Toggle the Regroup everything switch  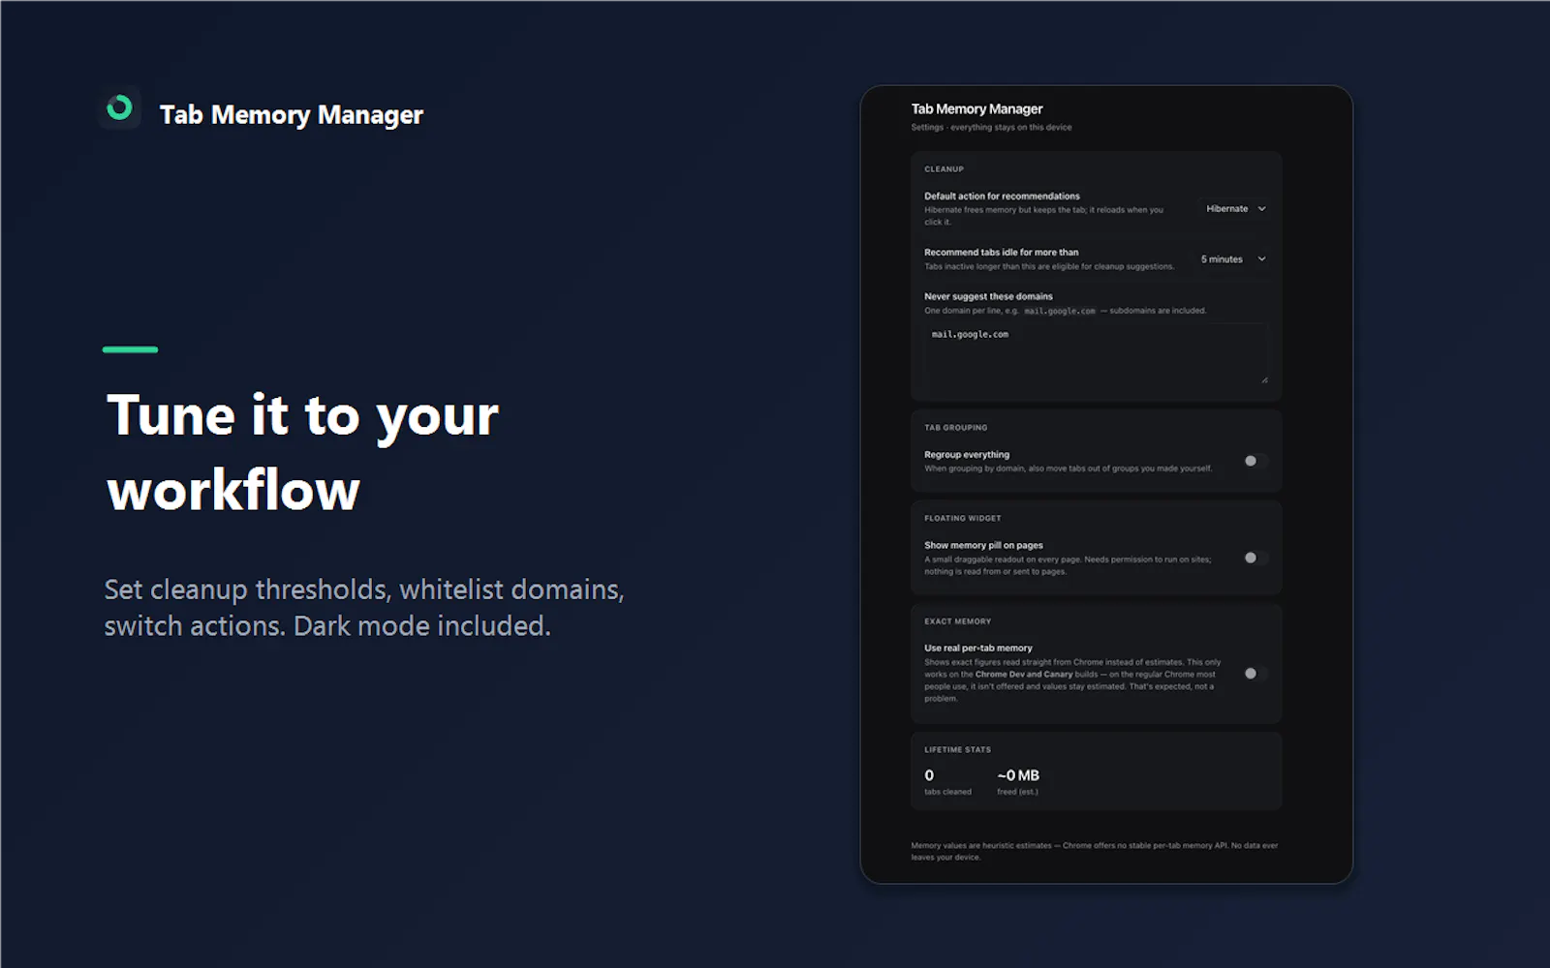point(1255,461)
